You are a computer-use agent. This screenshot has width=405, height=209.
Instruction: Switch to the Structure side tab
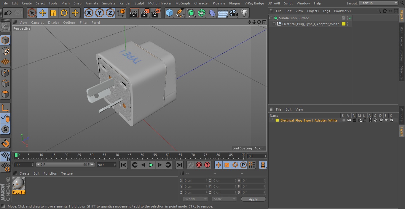click(x=402, y=73)
